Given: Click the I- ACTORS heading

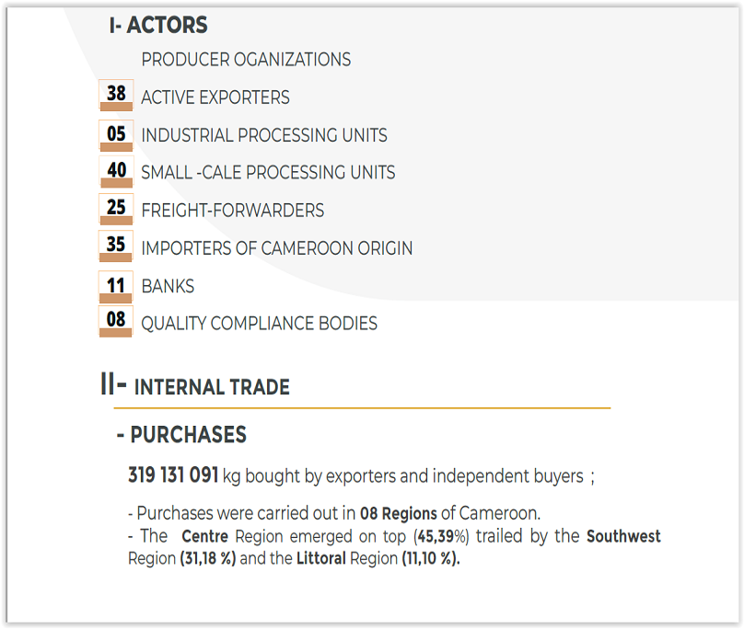Looking at the screenshot, I should [x=158, y=26].
